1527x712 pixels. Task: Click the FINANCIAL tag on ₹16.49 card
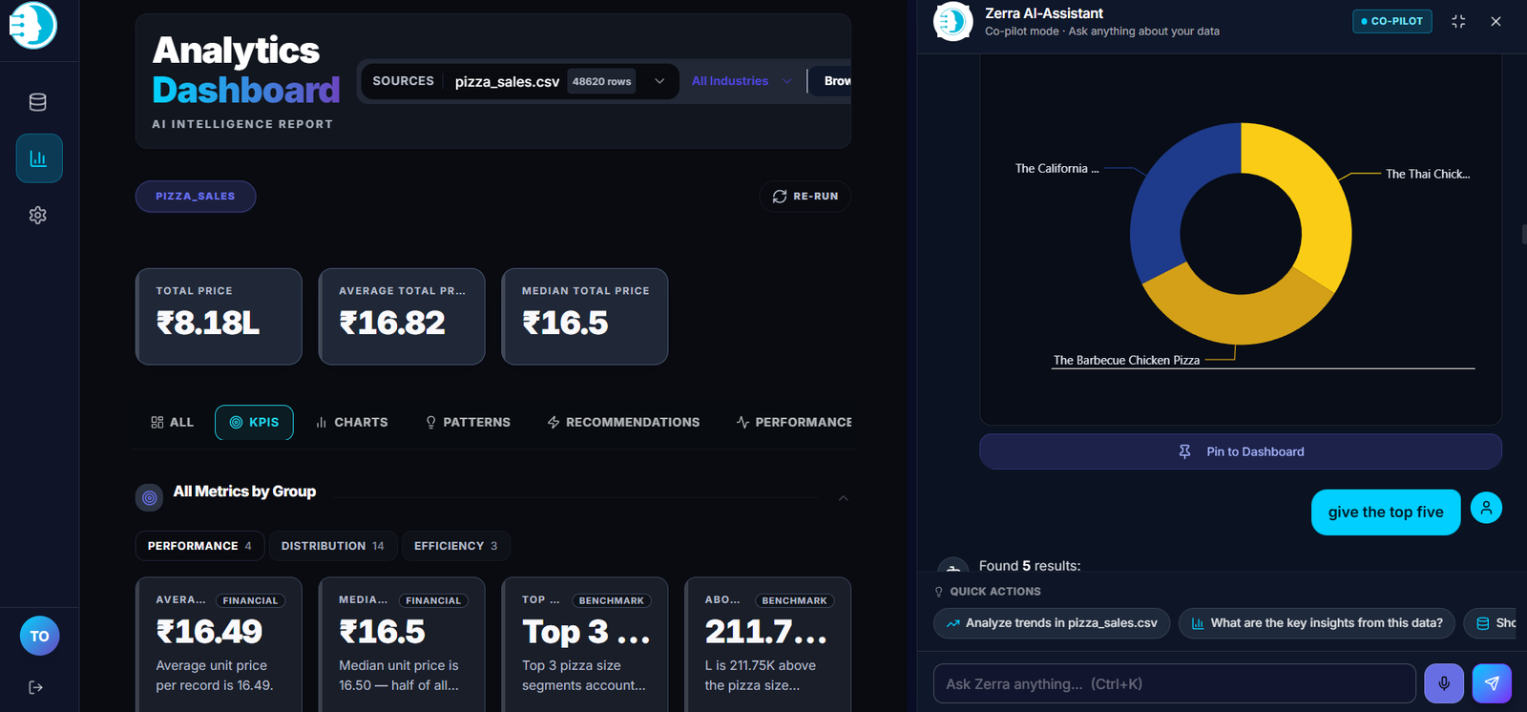pyautogui.click(x=250, y=600)
